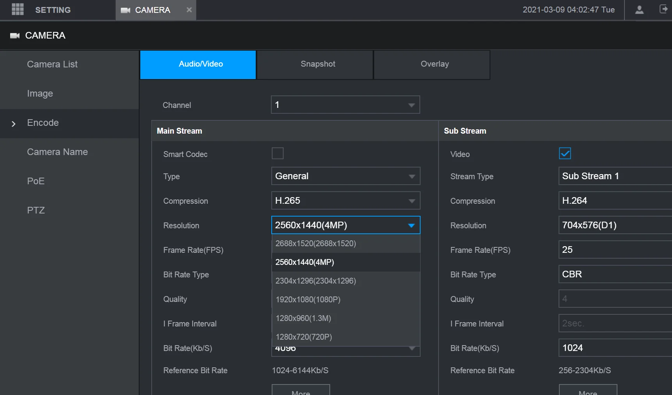Choose 2688x1520 resolution from list

click(316, 243)
